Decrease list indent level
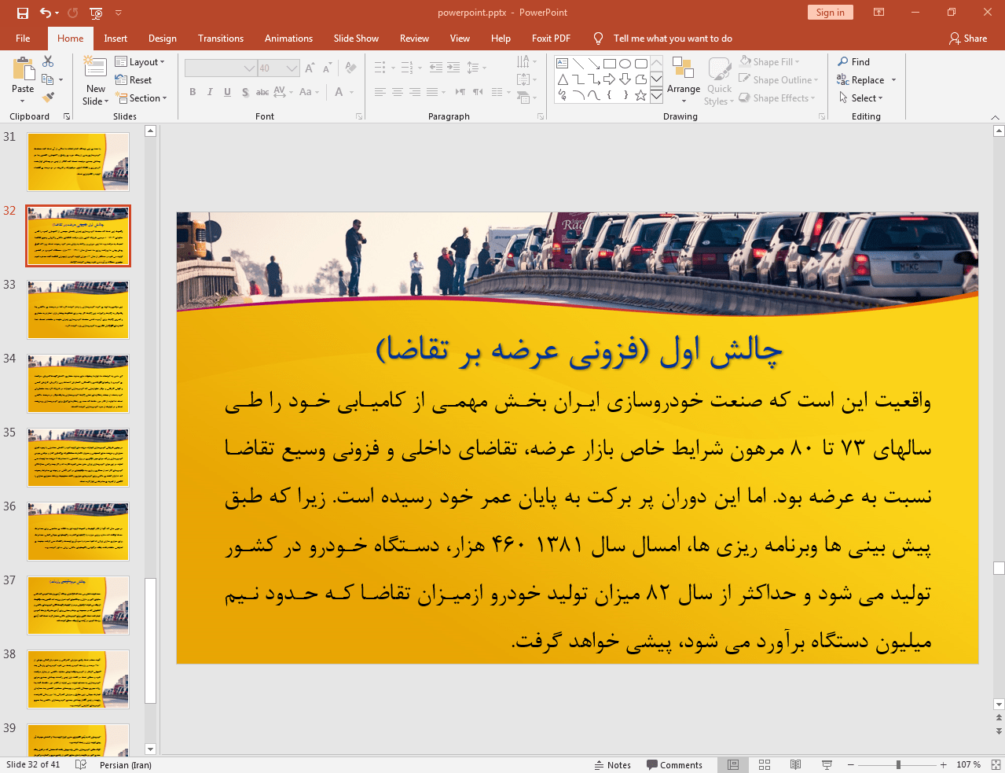 [x=436, y=68]
